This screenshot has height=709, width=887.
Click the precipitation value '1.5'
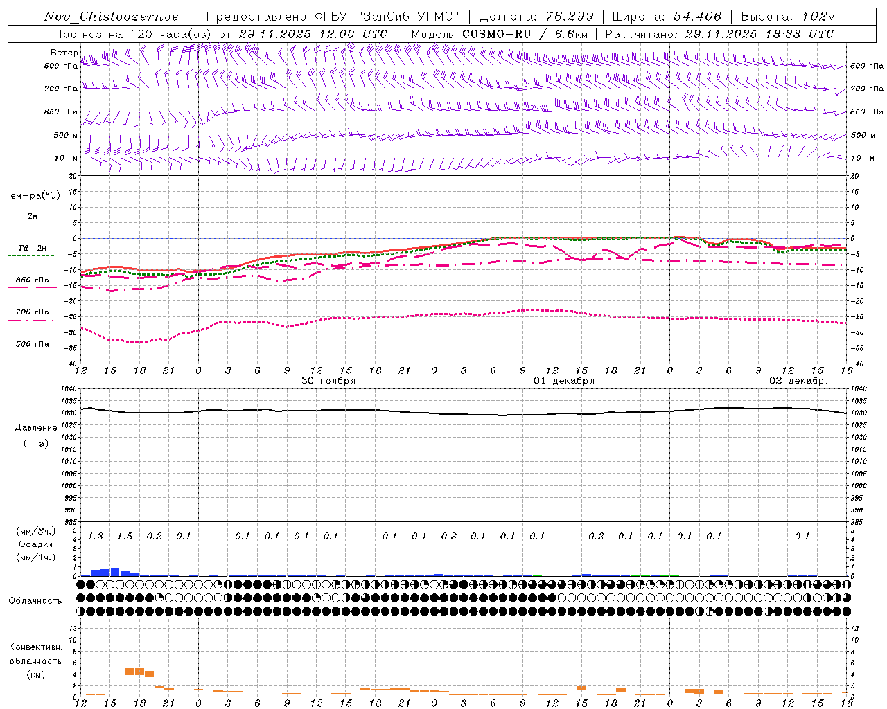[x=125, y=537]
